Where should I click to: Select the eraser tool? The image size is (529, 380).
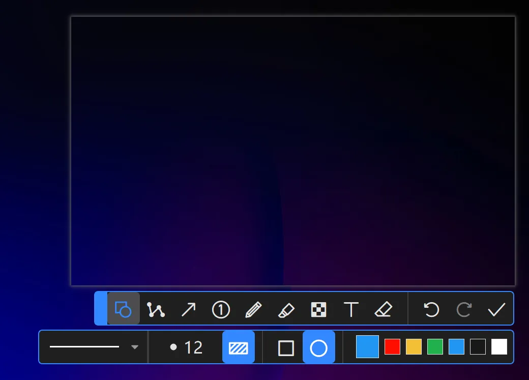click(x=383, y=309)
